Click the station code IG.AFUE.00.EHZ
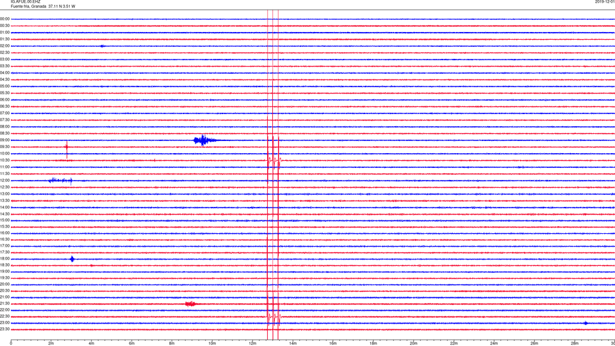Viewport: 615px width, 346px height. pyautogui.click(x=26, y=2)
